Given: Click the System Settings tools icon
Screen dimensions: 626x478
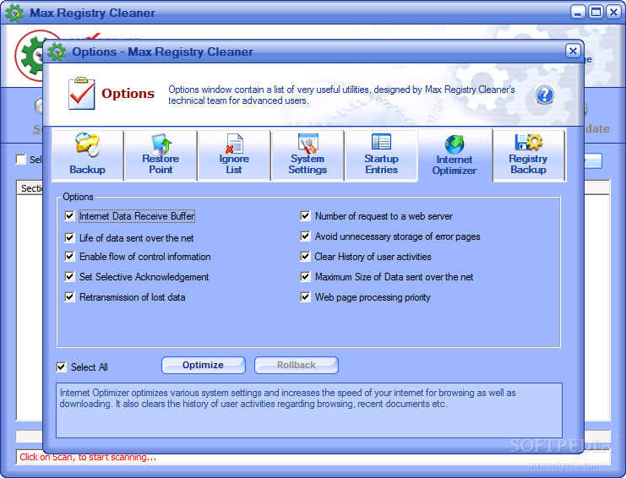Looking at the screenshot, I should 308,144.
